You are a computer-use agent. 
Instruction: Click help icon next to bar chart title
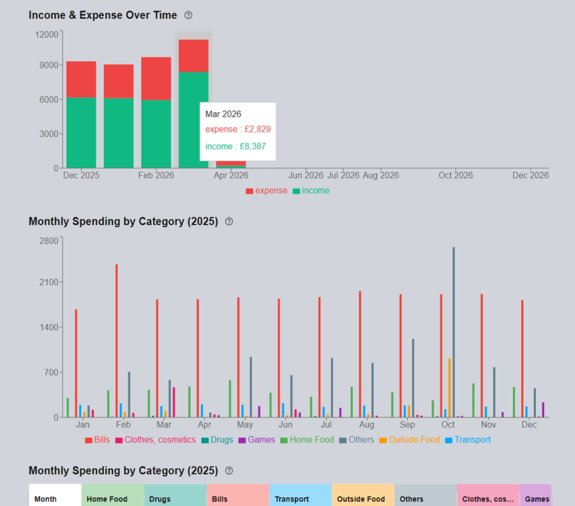[x=229, y=222]
